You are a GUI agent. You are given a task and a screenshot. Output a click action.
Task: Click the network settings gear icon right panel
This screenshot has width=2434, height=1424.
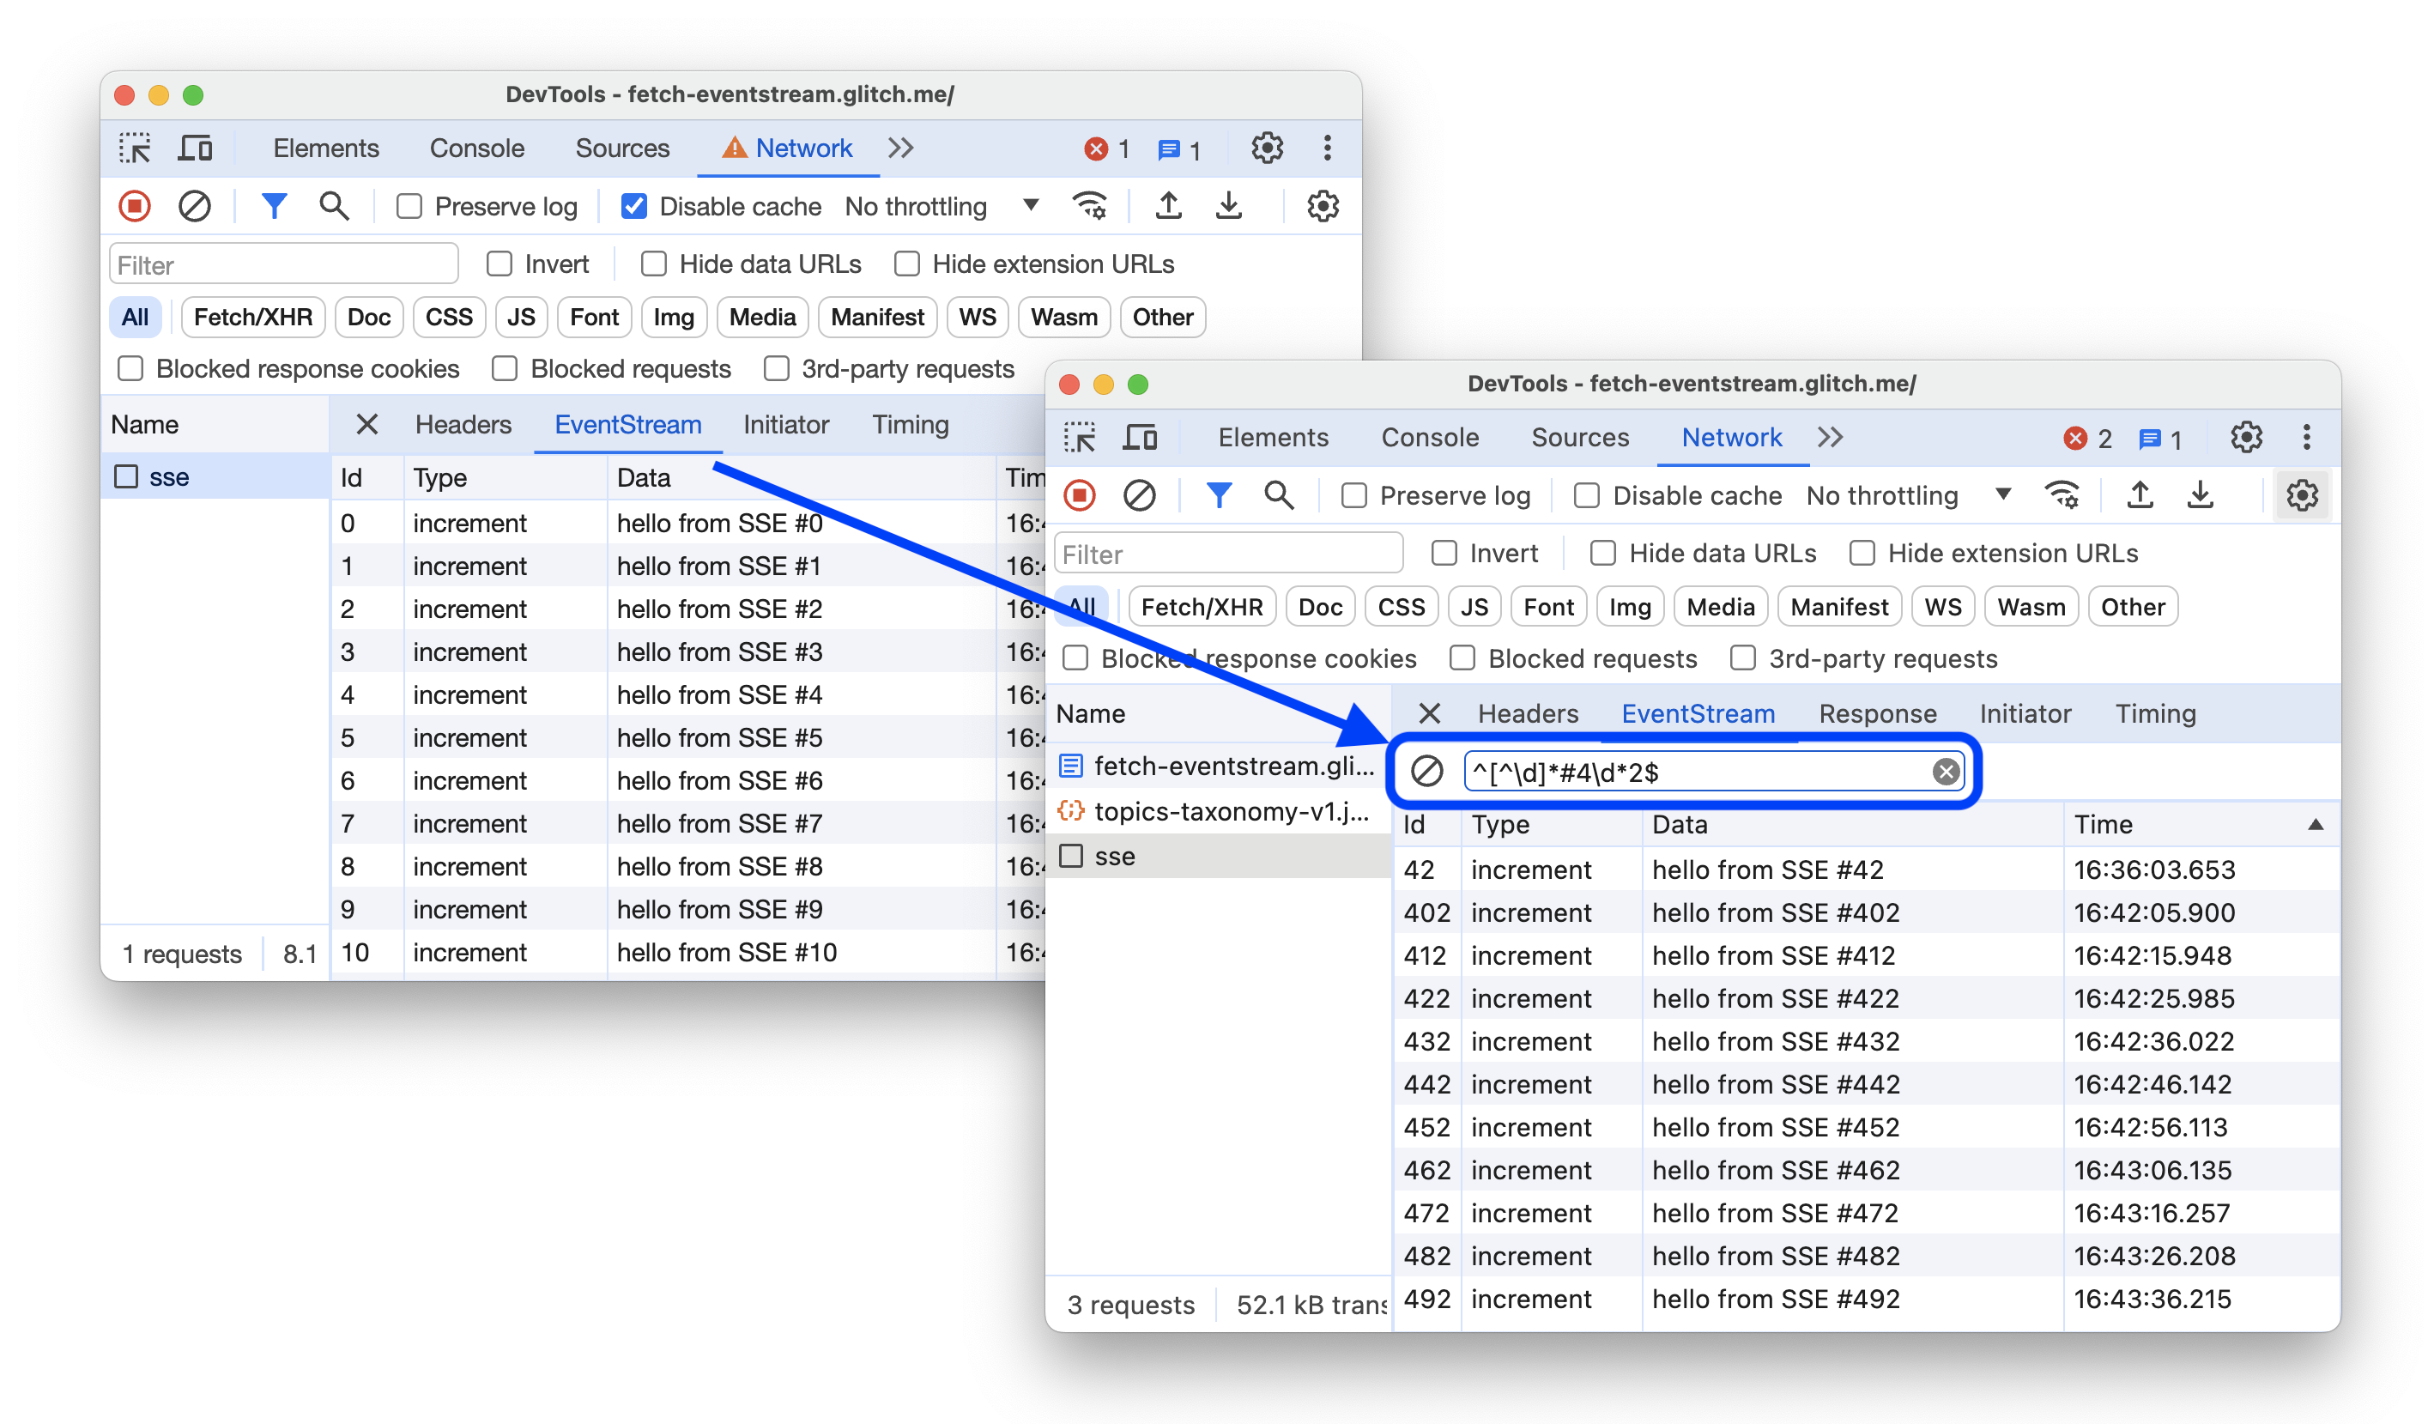point(2302,495)
